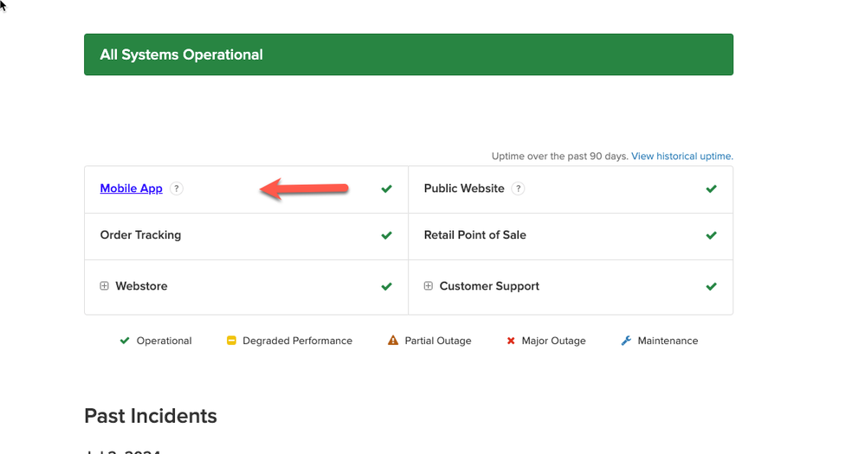Click the Partial Outage warning triangle icon

(x=393, y=341)
